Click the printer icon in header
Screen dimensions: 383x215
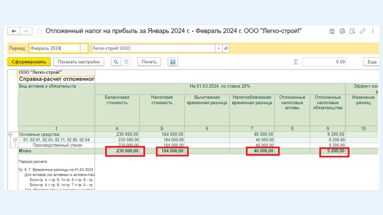(x=342, y=31)
